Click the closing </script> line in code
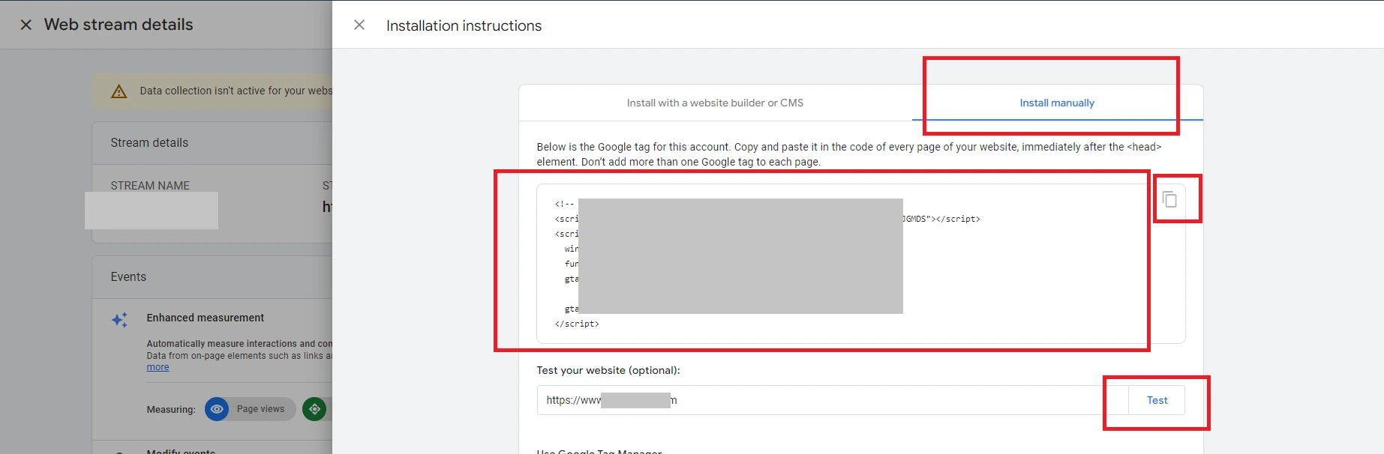This screenshot has width=1384, height=454. pyautogui.click(x=577, y=324)
